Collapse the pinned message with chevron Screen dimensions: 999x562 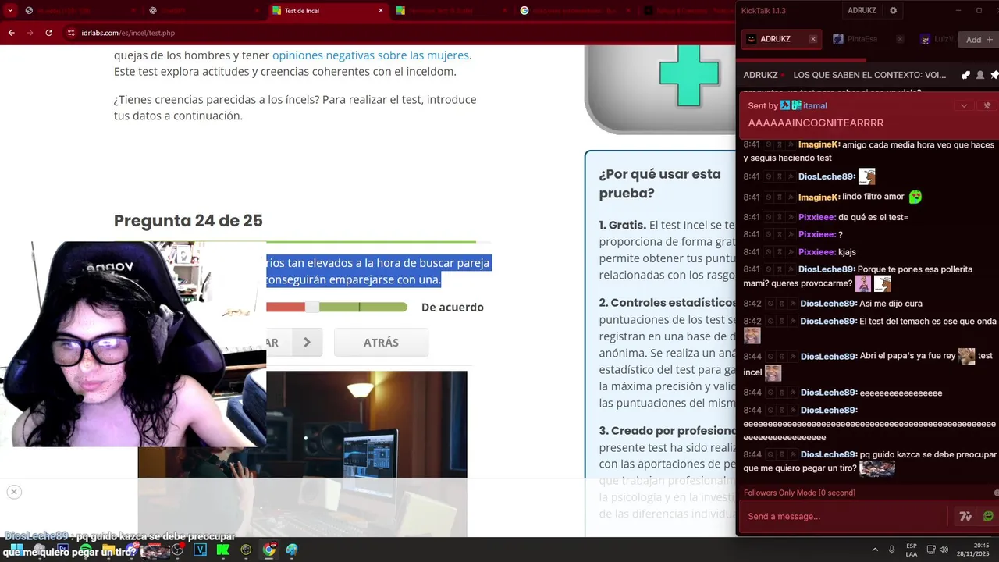(964, 105)
